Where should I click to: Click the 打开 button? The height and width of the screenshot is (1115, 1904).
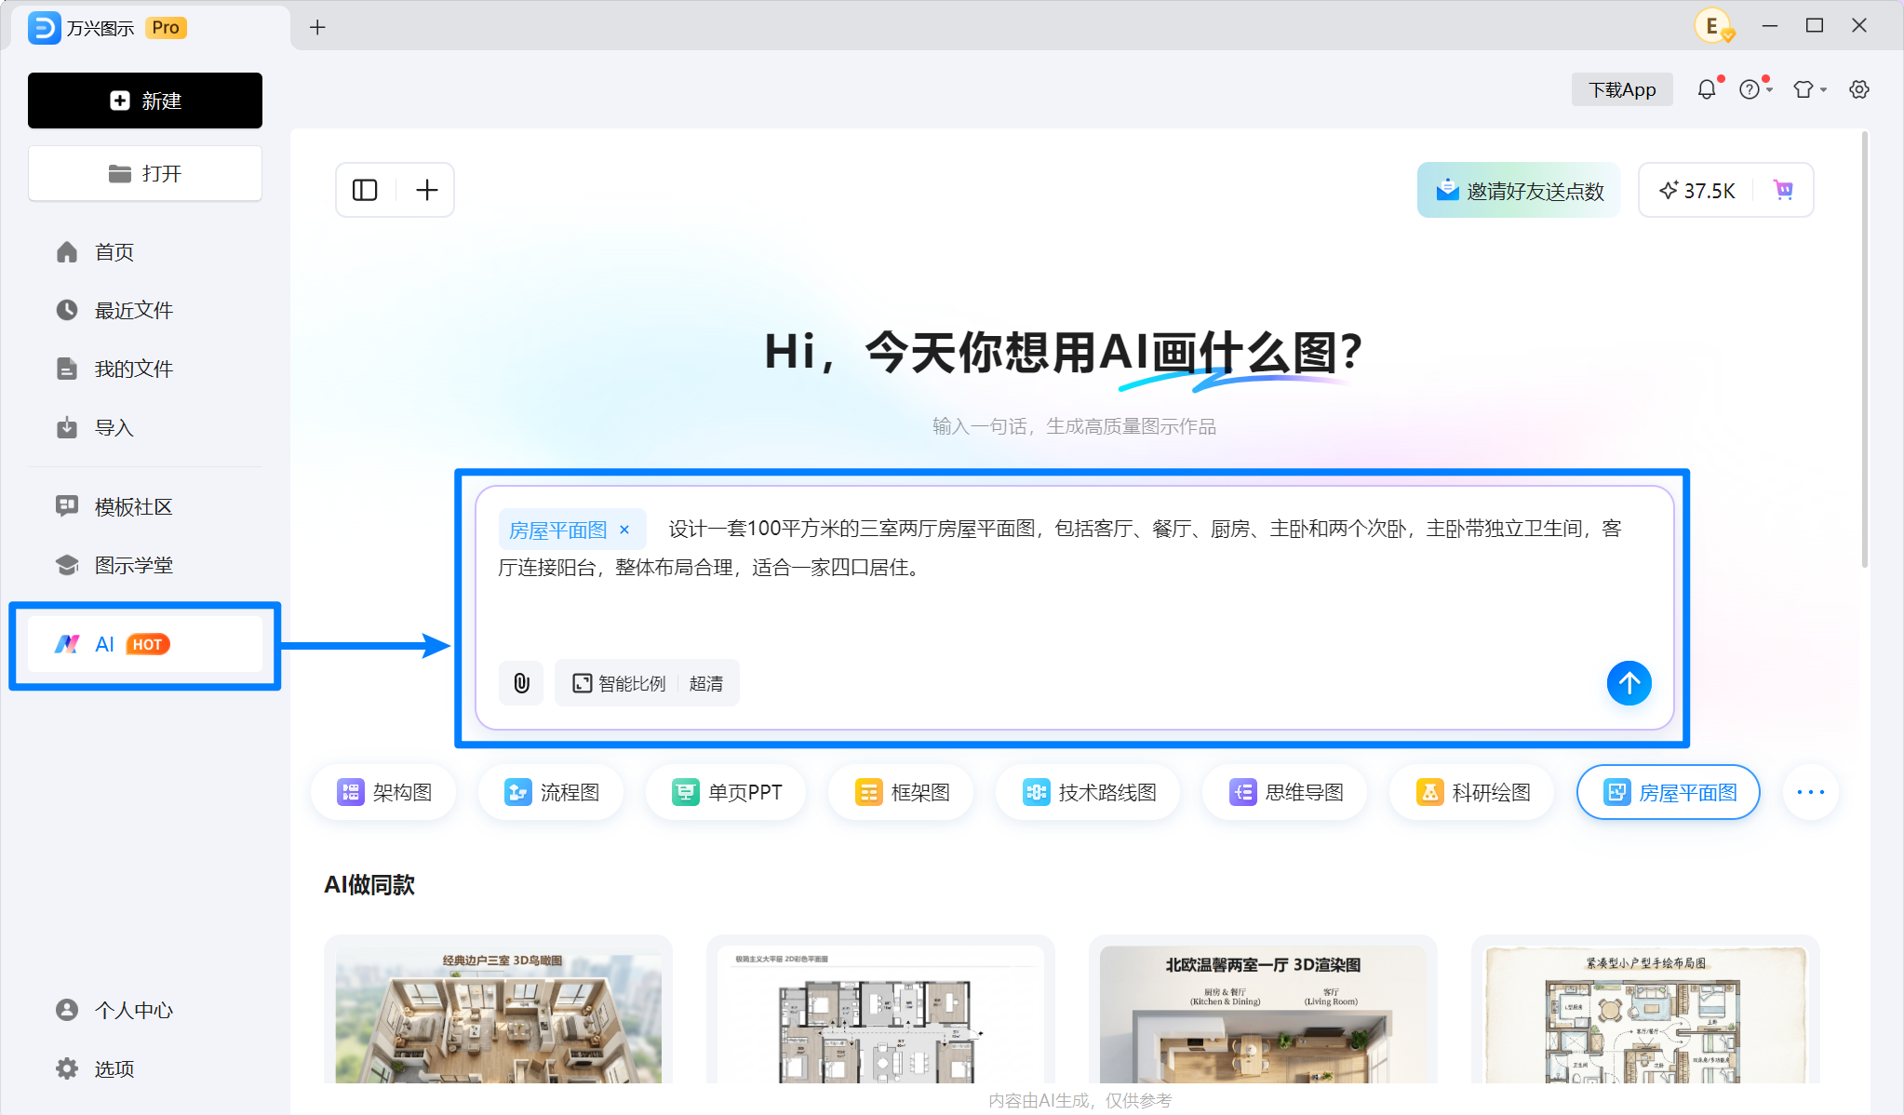[x=145, y=173]
